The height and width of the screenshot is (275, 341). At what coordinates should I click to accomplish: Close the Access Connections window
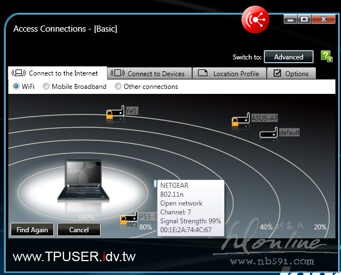[323, 19]
